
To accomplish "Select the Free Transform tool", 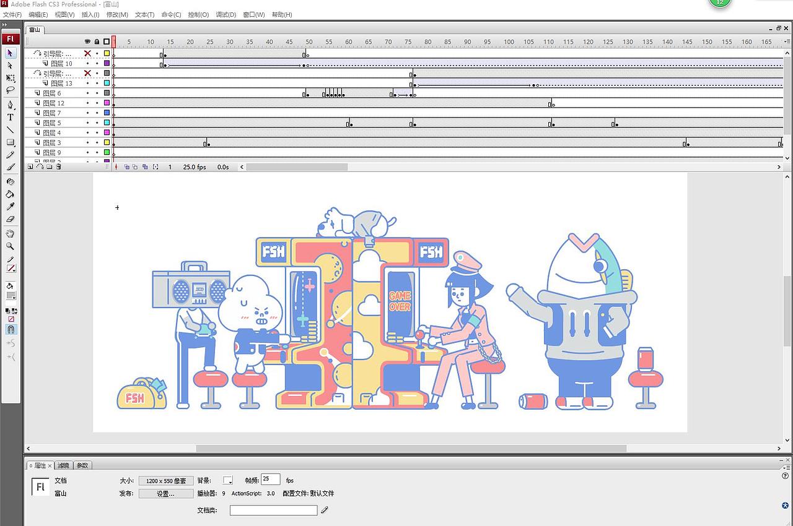I will pos(10,78).
